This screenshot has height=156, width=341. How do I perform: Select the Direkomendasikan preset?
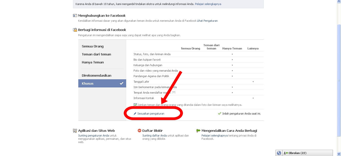[x=96, y=76]
